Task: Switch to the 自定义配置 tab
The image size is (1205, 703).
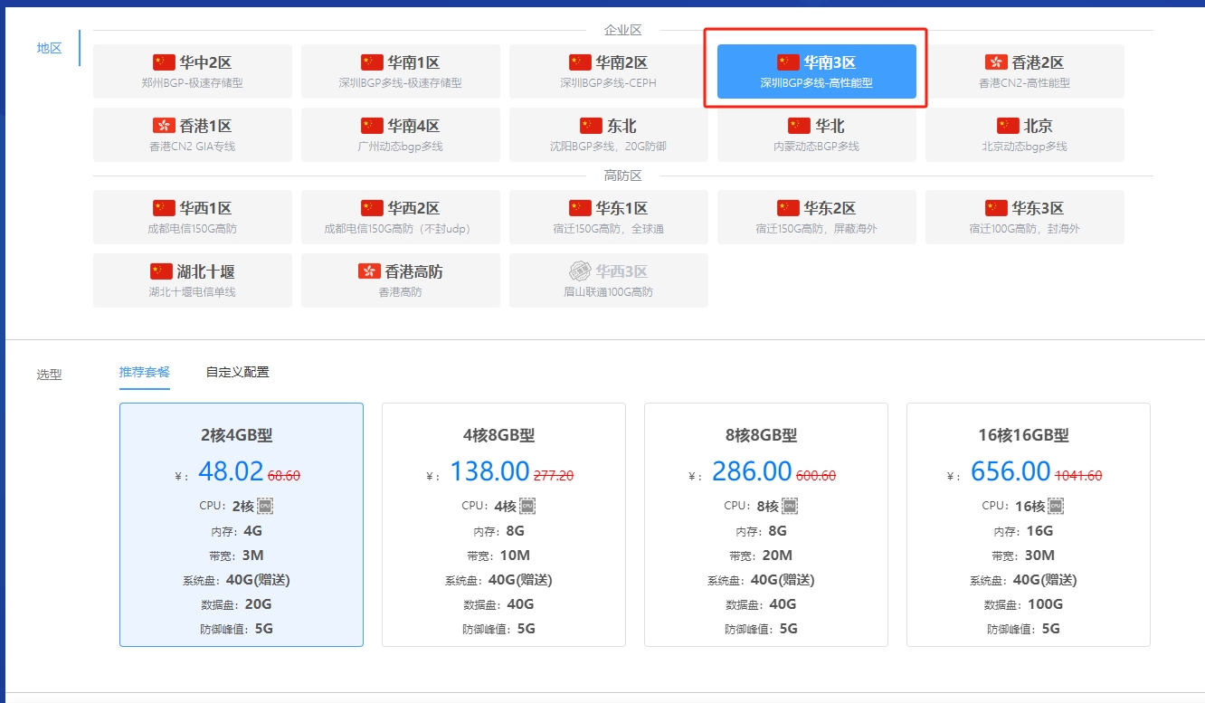Action: point(238,372)
